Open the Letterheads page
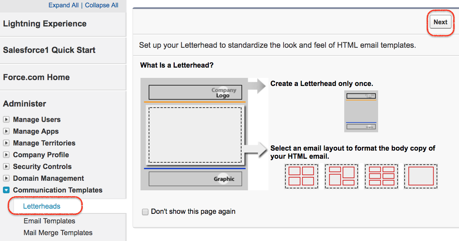459x241 pixels. (42, 206)
